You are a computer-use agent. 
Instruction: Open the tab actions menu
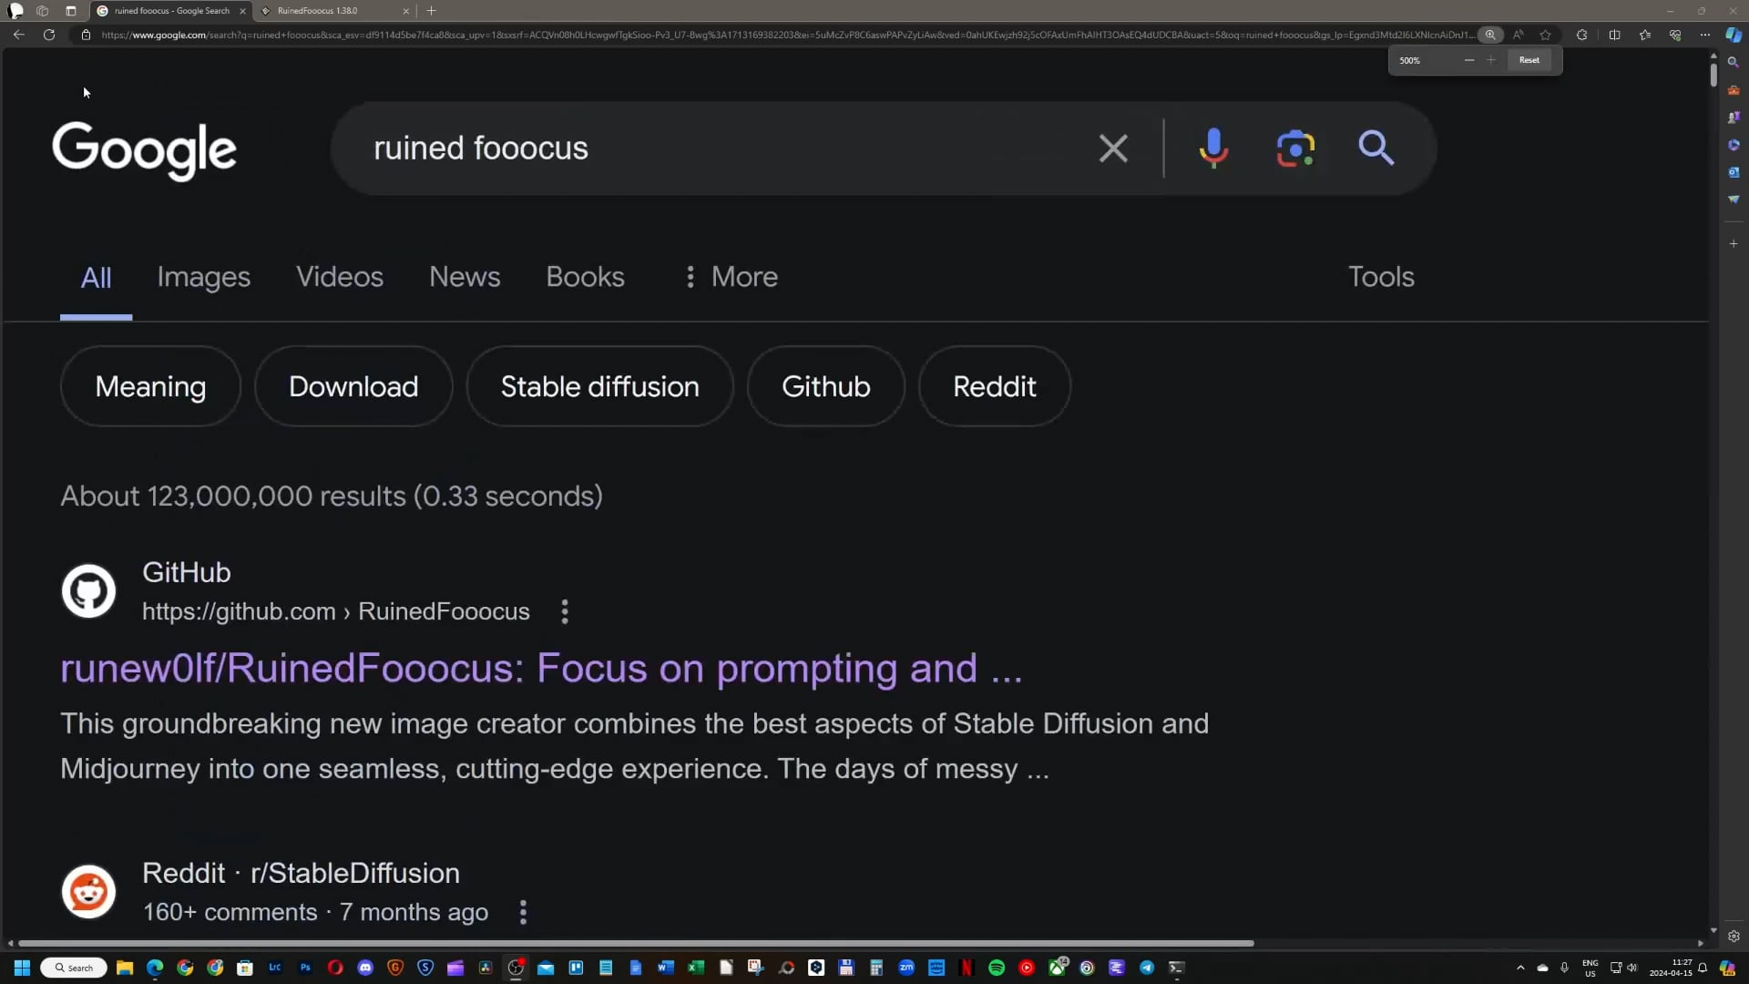71,11
